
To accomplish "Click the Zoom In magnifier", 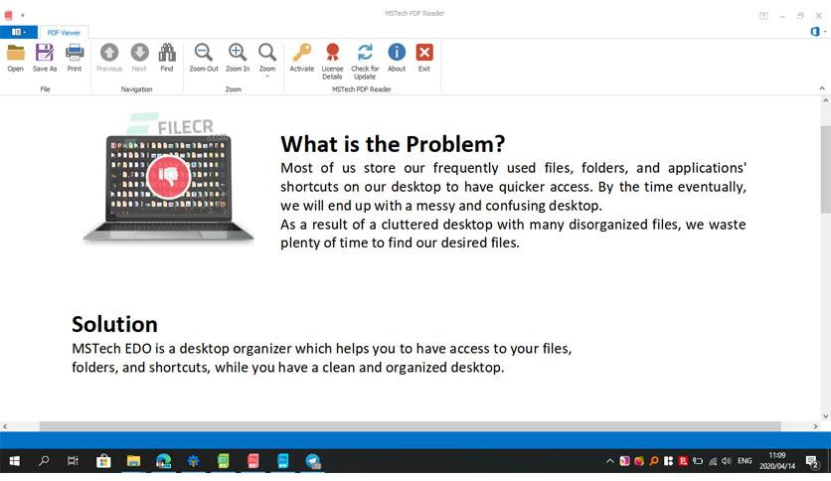I will tap(238, 58).
